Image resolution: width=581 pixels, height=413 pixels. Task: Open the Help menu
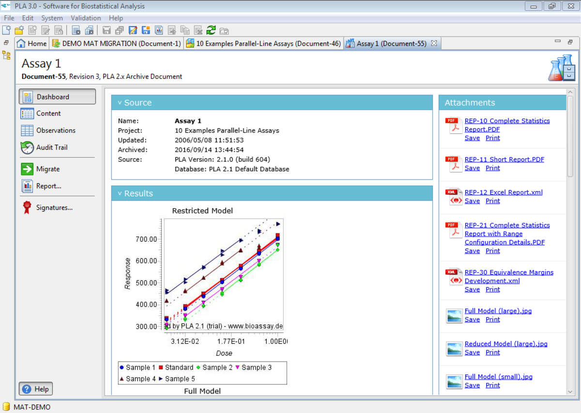point(116,18)
